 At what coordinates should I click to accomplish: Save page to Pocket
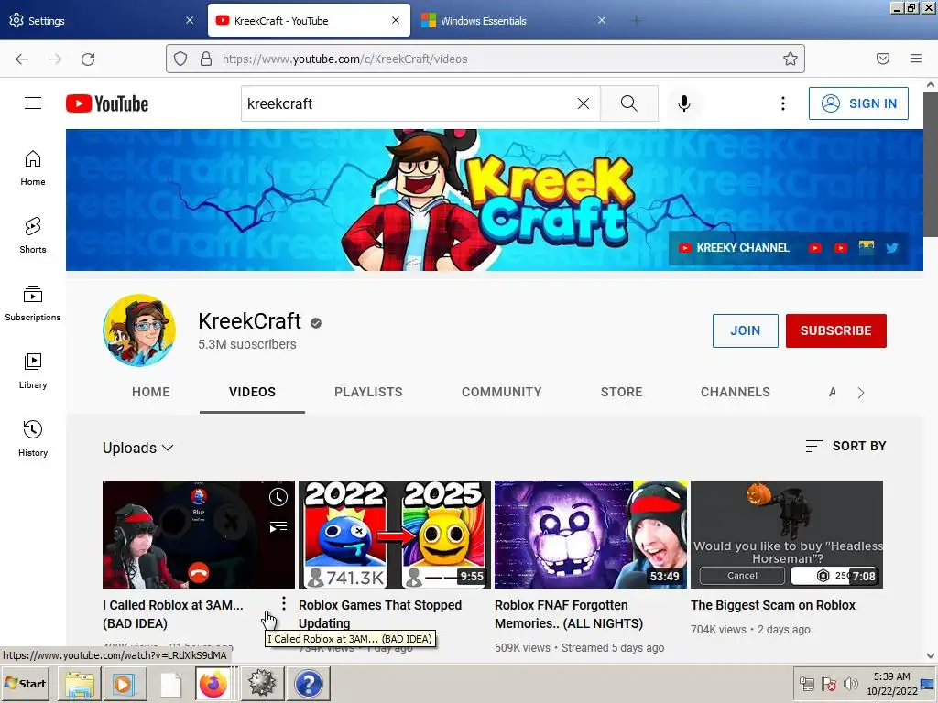(x=883, y=59)
